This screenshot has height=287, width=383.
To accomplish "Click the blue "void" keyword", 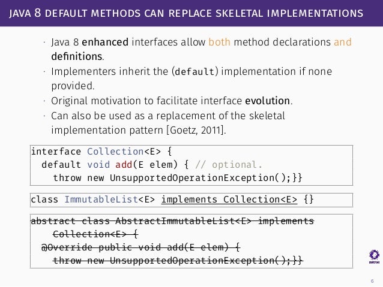I will point(98,165).
